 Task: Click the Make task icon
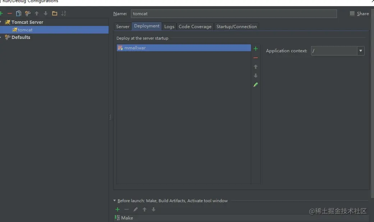click(117, 218)
